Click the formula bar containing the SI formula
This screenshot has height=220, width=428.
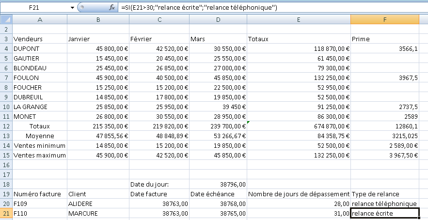tap(271, 8)
